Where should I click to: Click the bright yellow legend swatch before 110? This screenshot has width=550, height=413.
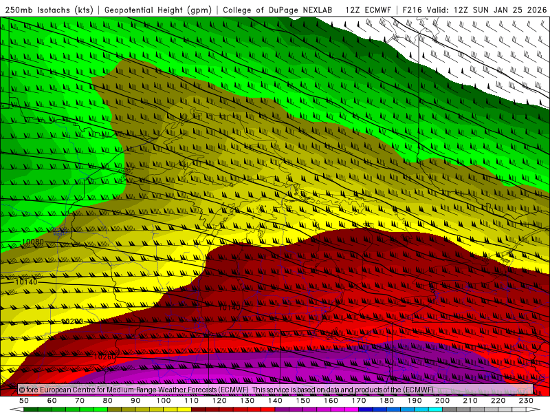click(x=184, y=410)
